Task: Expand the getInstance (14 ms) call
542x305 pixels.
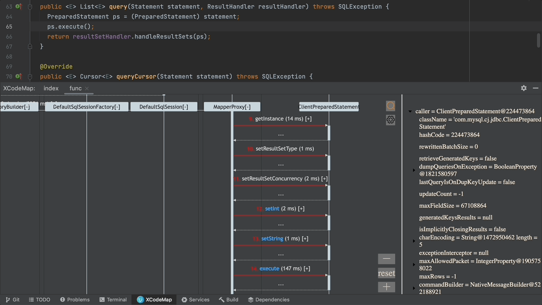Action: click(x=308, y=119)
